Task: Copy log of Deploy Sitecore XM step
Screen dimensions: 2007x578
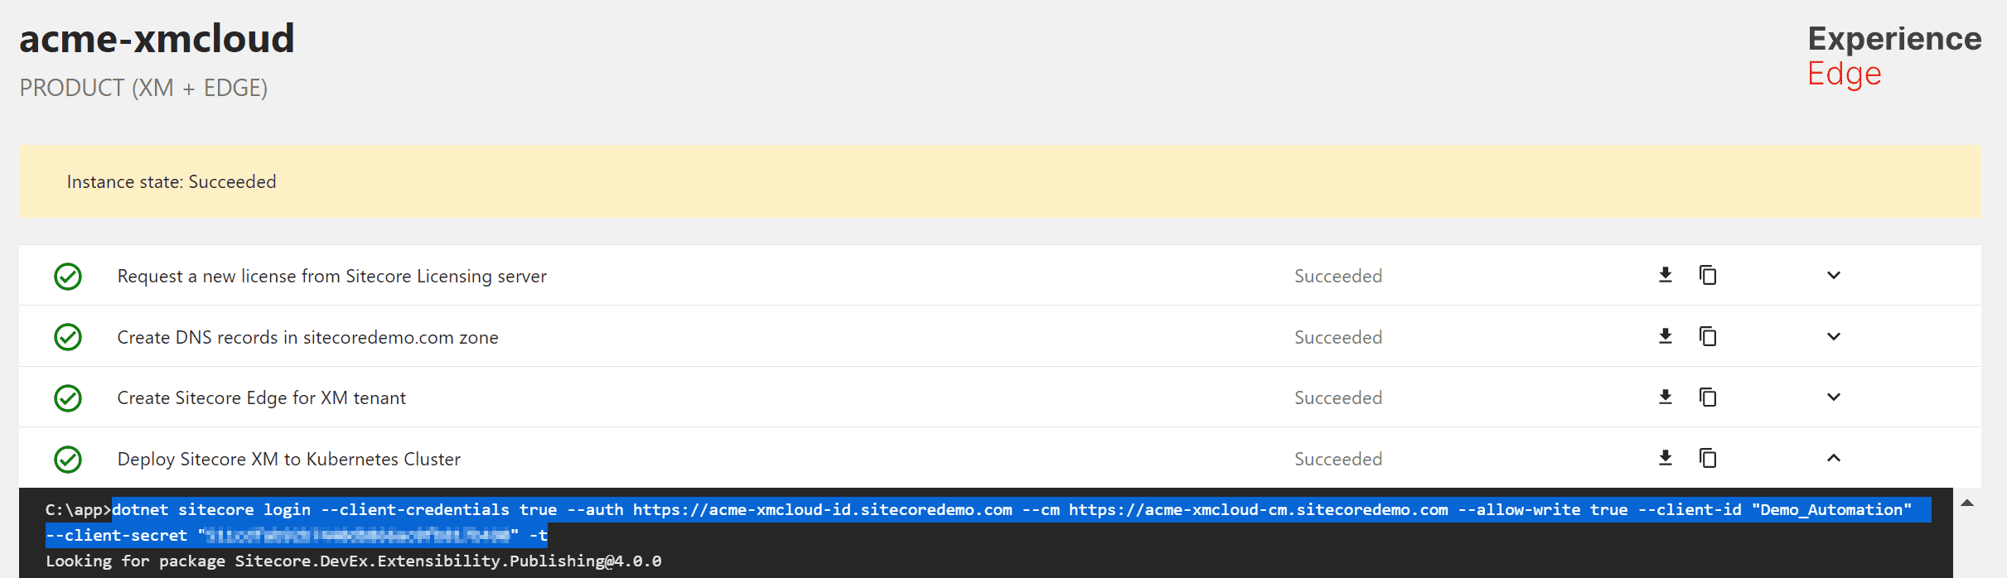Action: tap(1708, 458)
